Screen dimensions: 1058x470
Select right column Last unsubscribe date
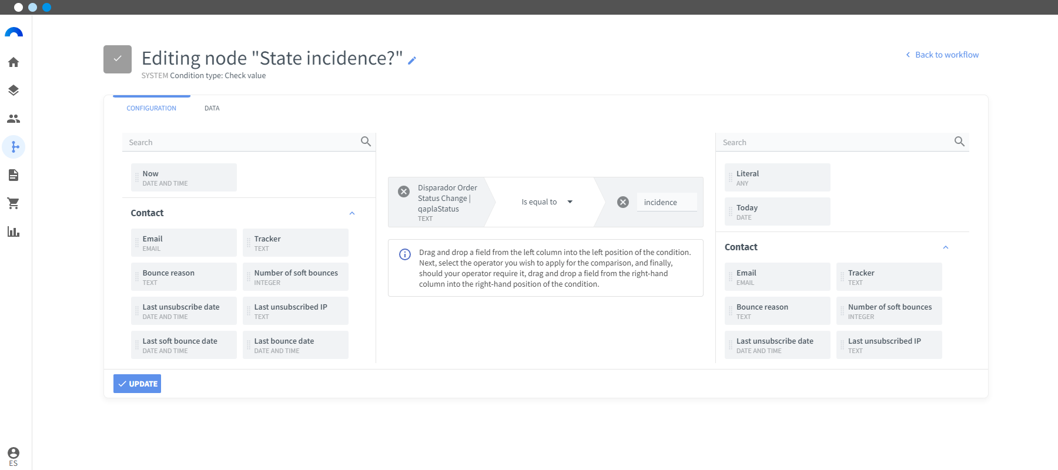[778, 345]
